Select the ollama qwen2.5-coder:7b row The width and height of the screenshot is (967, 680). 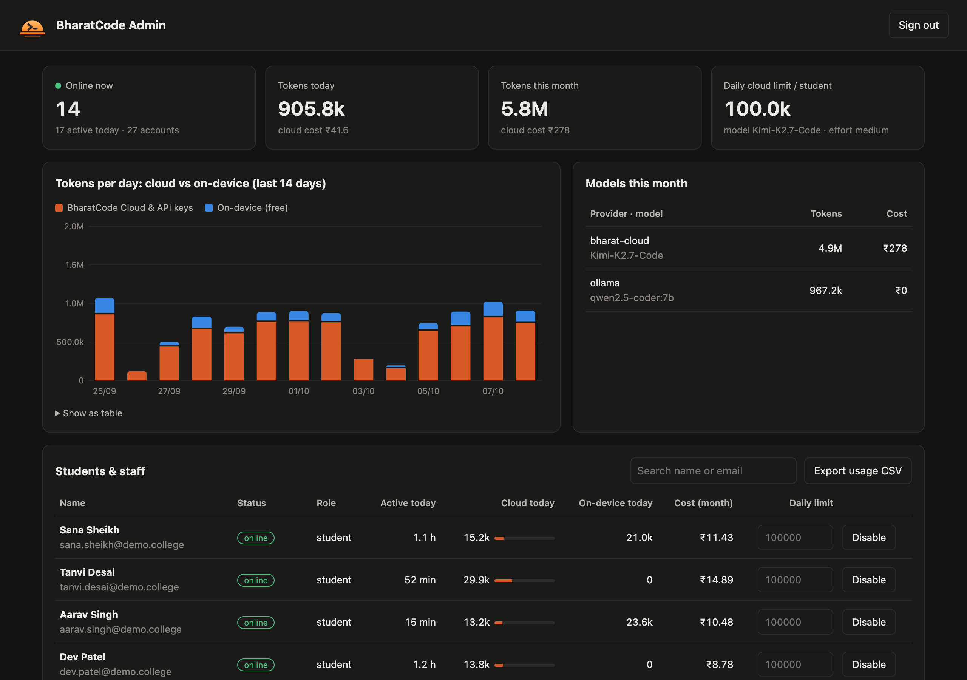(748, 290)
